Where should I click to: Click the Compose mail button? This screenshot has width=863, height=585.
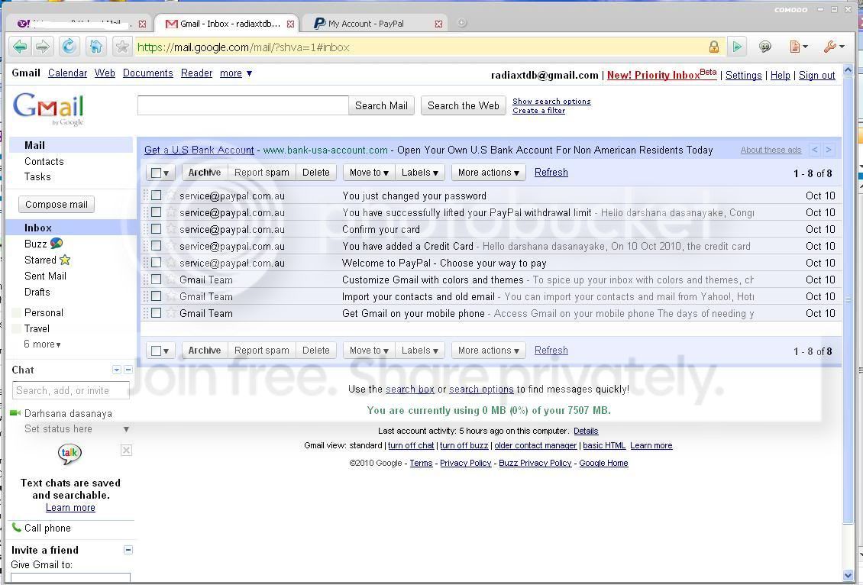(57, 204)
